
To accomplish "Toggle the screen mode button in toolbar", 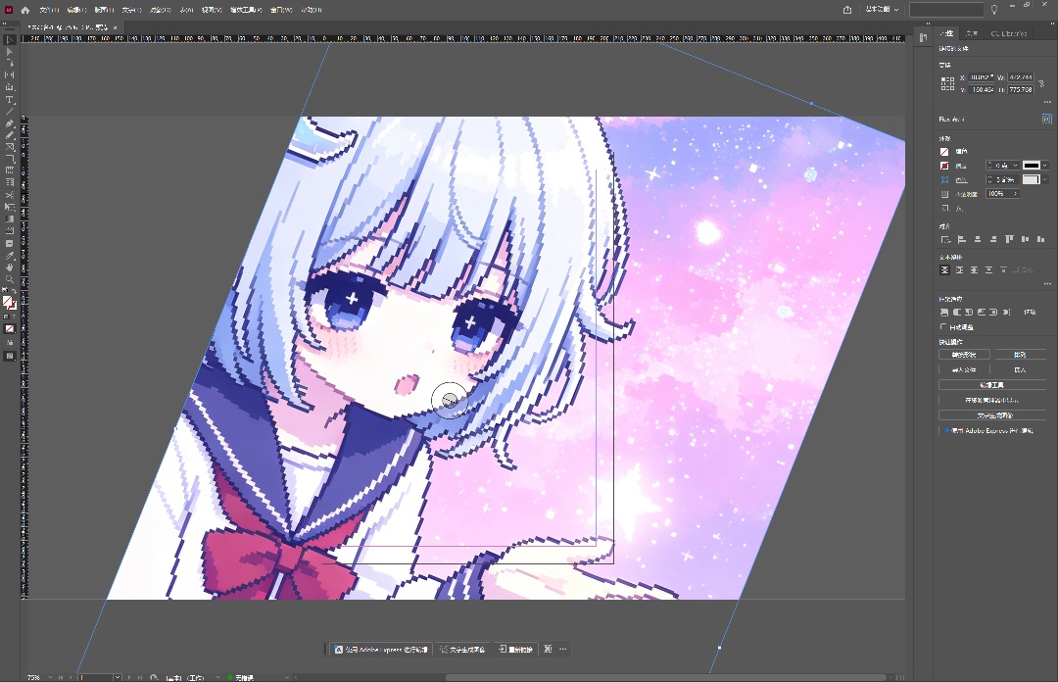I will [x=10, y=356].
